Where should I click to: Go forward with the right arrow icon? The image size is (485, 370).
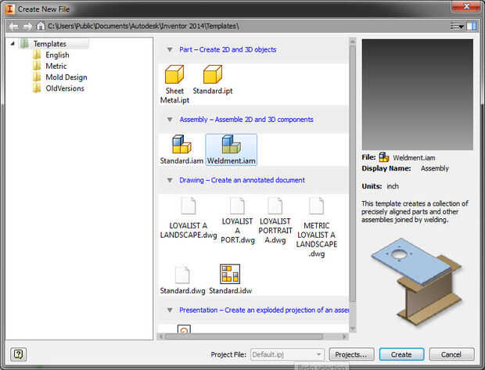tap(27, 27)
